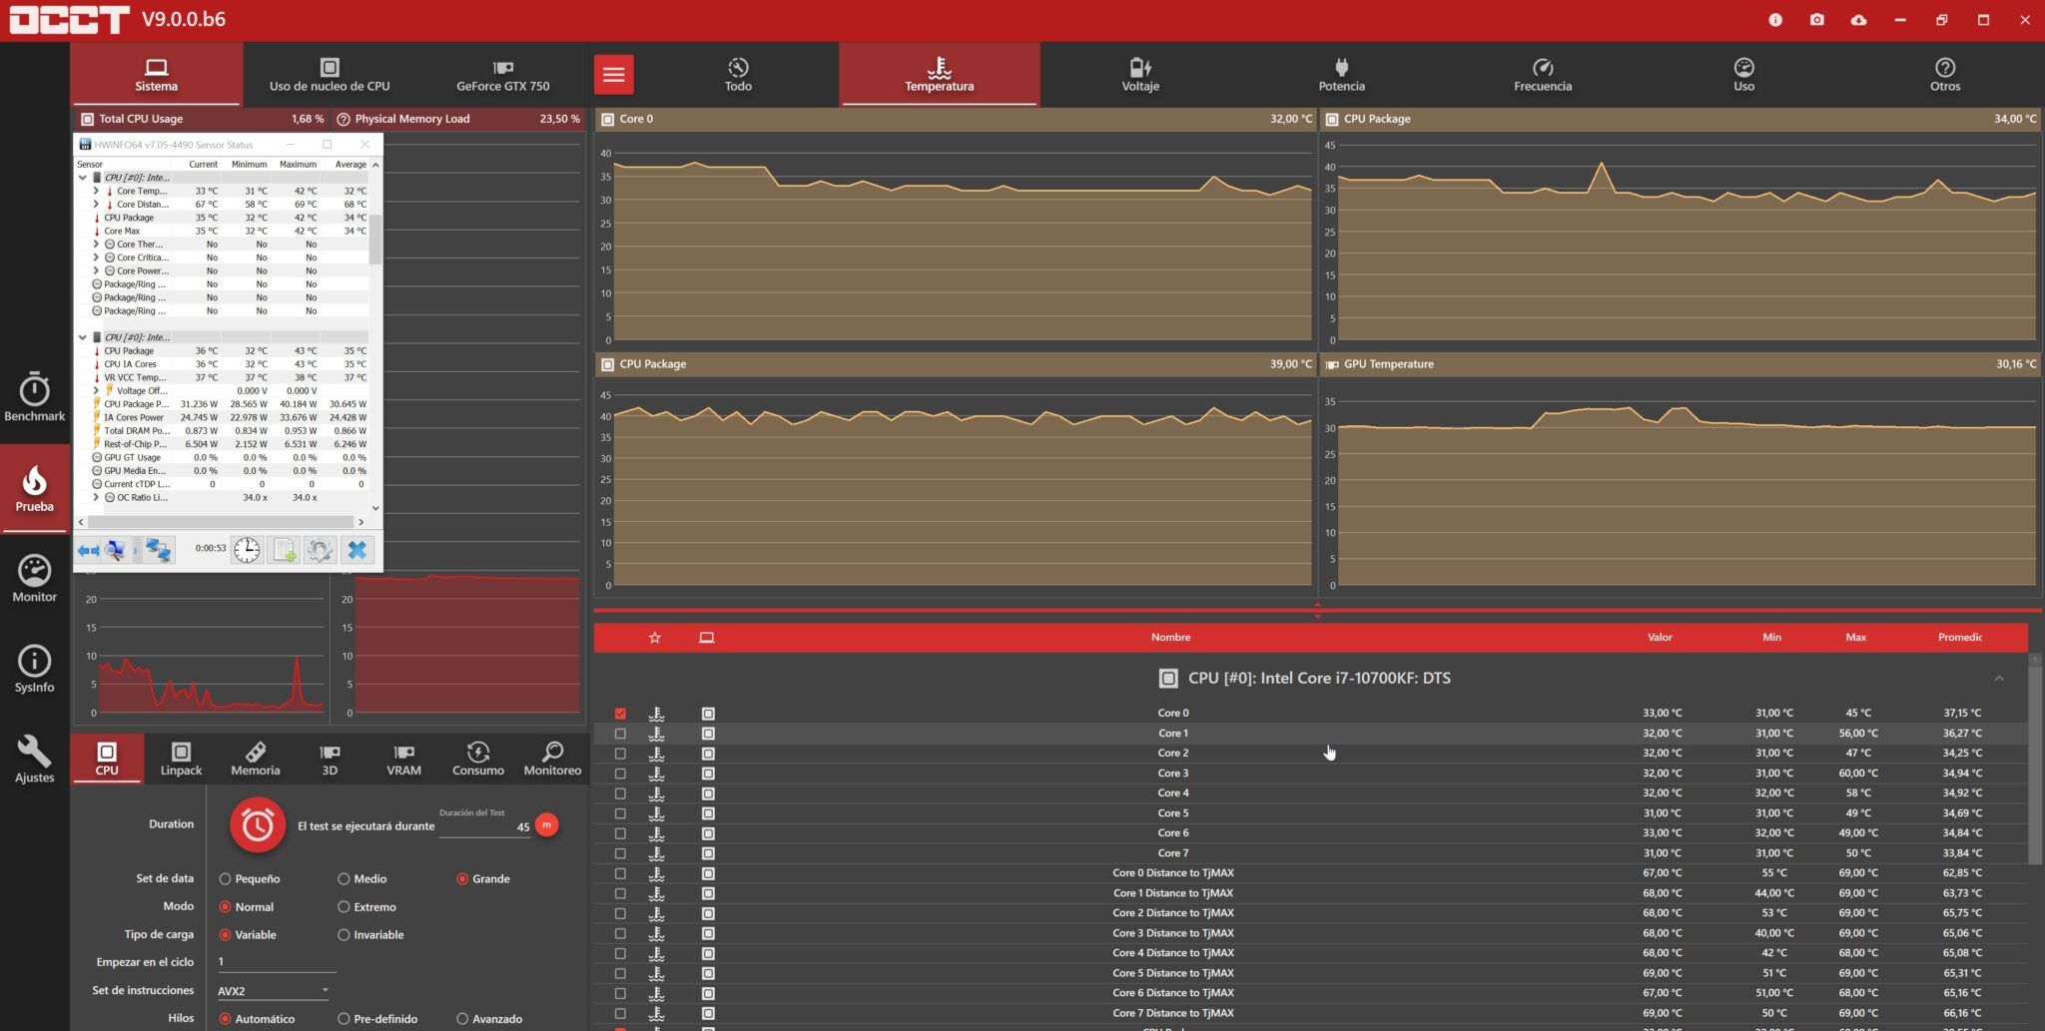Click the star icon in table header

point(655,638)
